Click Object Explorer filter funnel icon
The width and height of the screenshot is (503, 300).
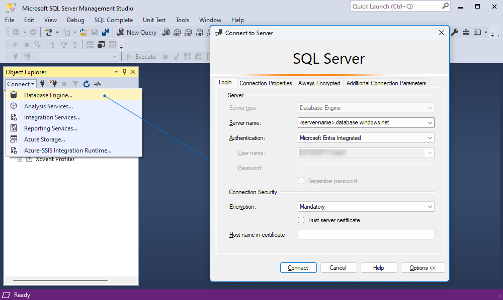coord(75,84)
